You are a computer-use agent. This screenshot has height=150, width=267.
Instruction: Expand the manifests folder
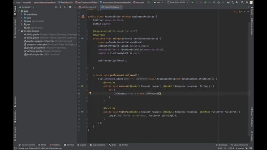22,15
